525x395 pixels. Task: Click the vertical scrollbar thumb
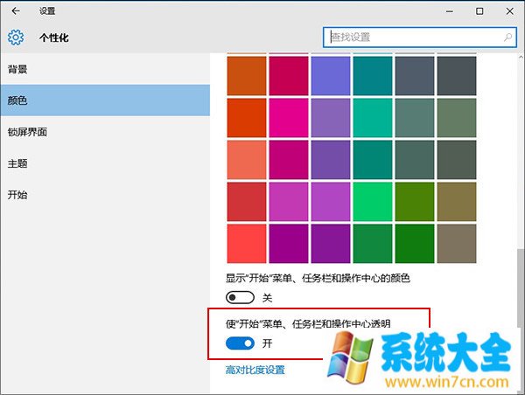pyautogui.click(x=521, y=288)
